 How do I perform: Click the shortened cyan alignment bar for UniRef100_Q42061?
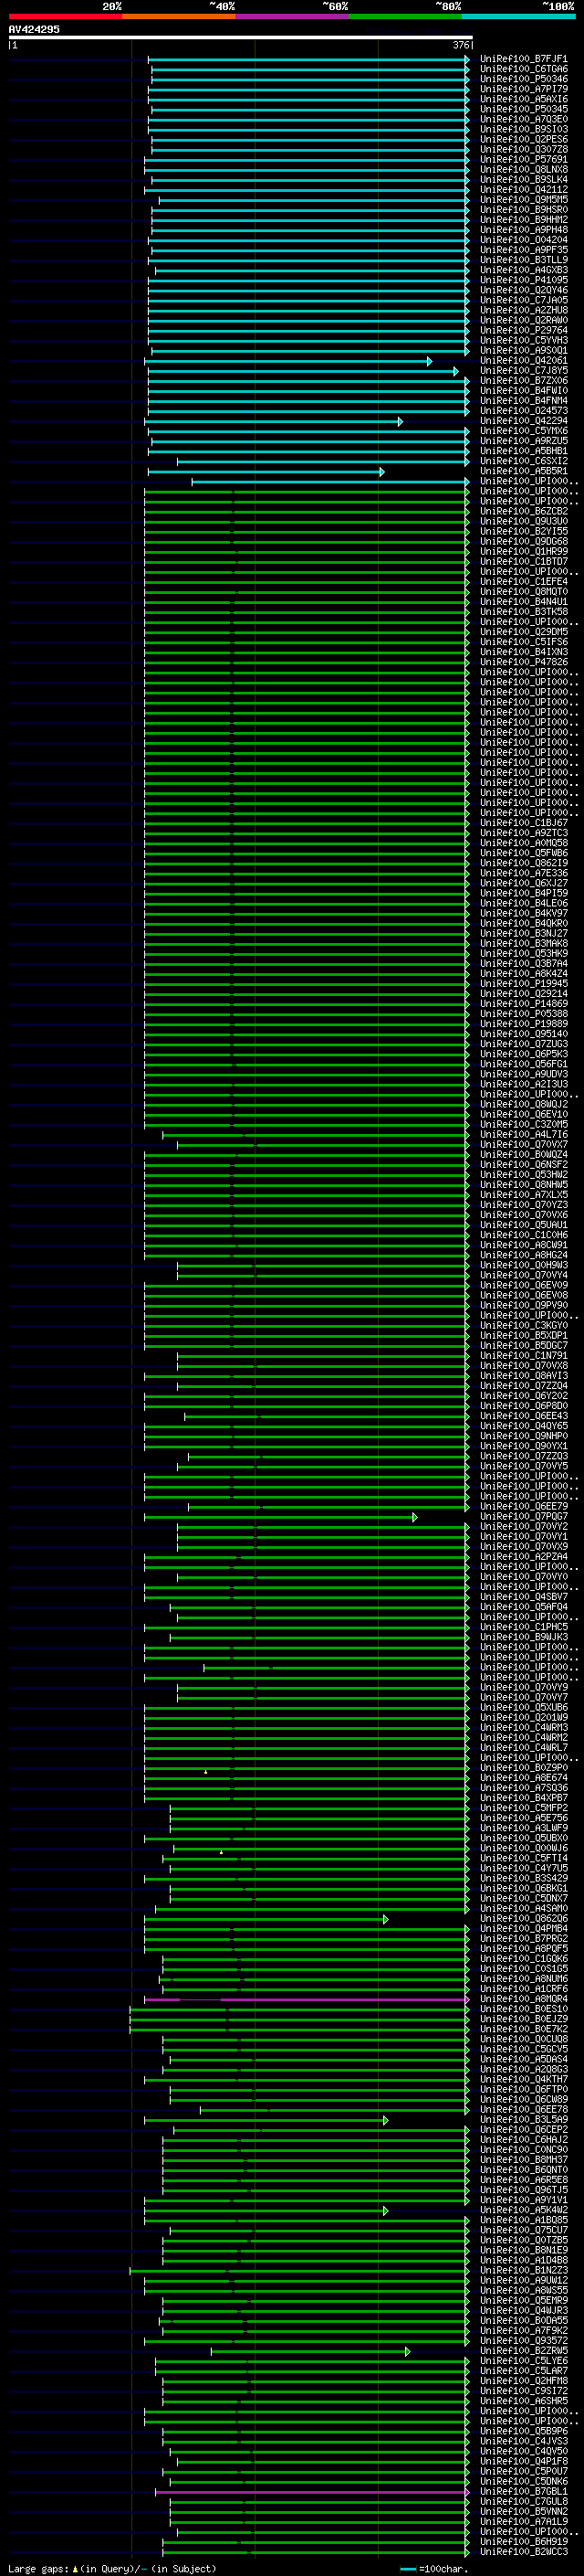287,361
